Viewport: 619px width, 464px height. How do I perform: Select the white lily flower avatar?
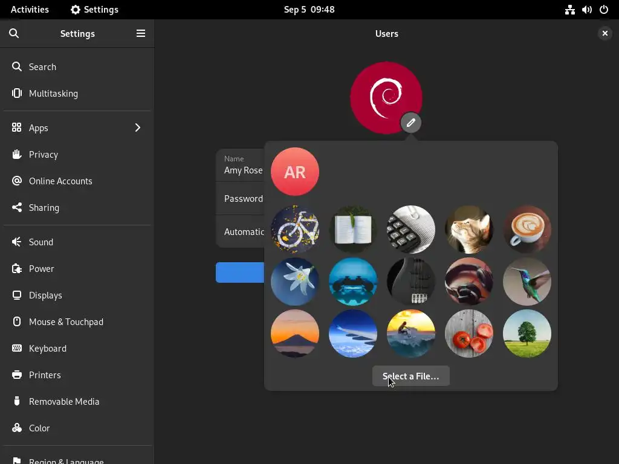295,282
